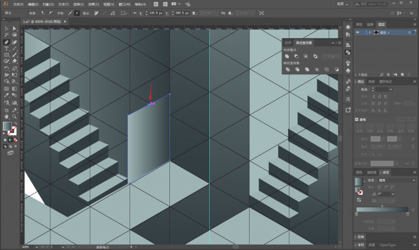Select the Selection tool (black arrow)
This screenshot has height=250, width=419.
(7, 29)
